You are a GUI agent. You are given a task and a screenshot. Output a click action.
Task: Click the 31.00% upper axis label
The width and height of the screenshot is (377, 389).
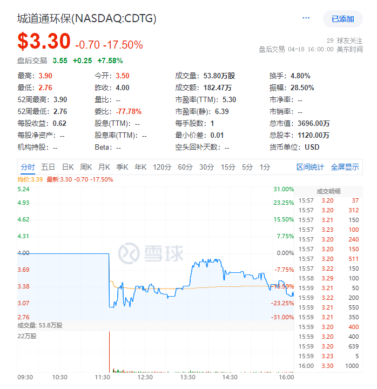284,189
